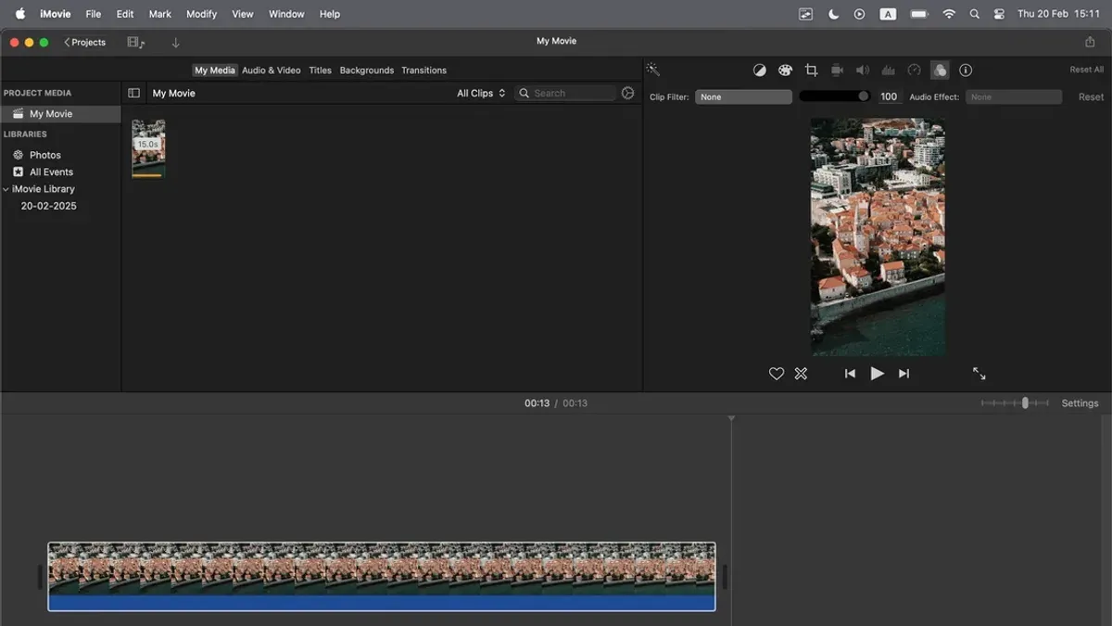Switch to the My Media tab
Viewport: 1112px width, 626px height.
215,70
